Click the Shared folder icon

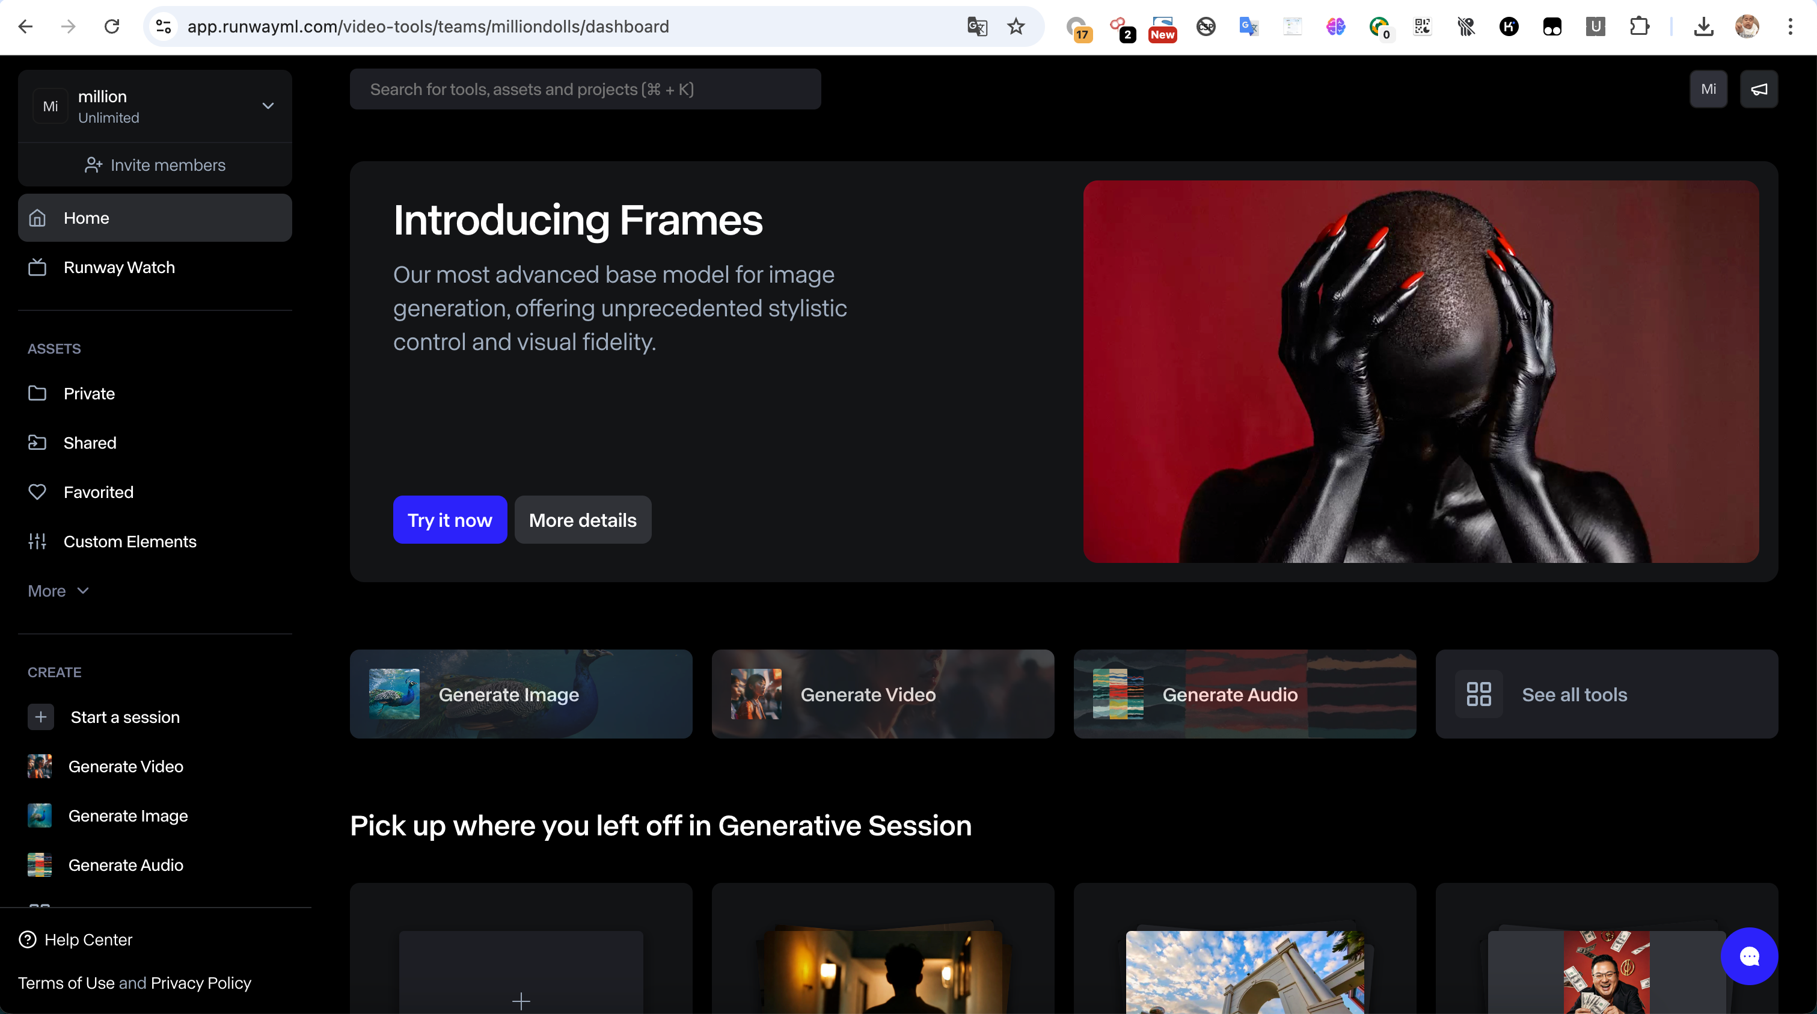coord(37,443)
